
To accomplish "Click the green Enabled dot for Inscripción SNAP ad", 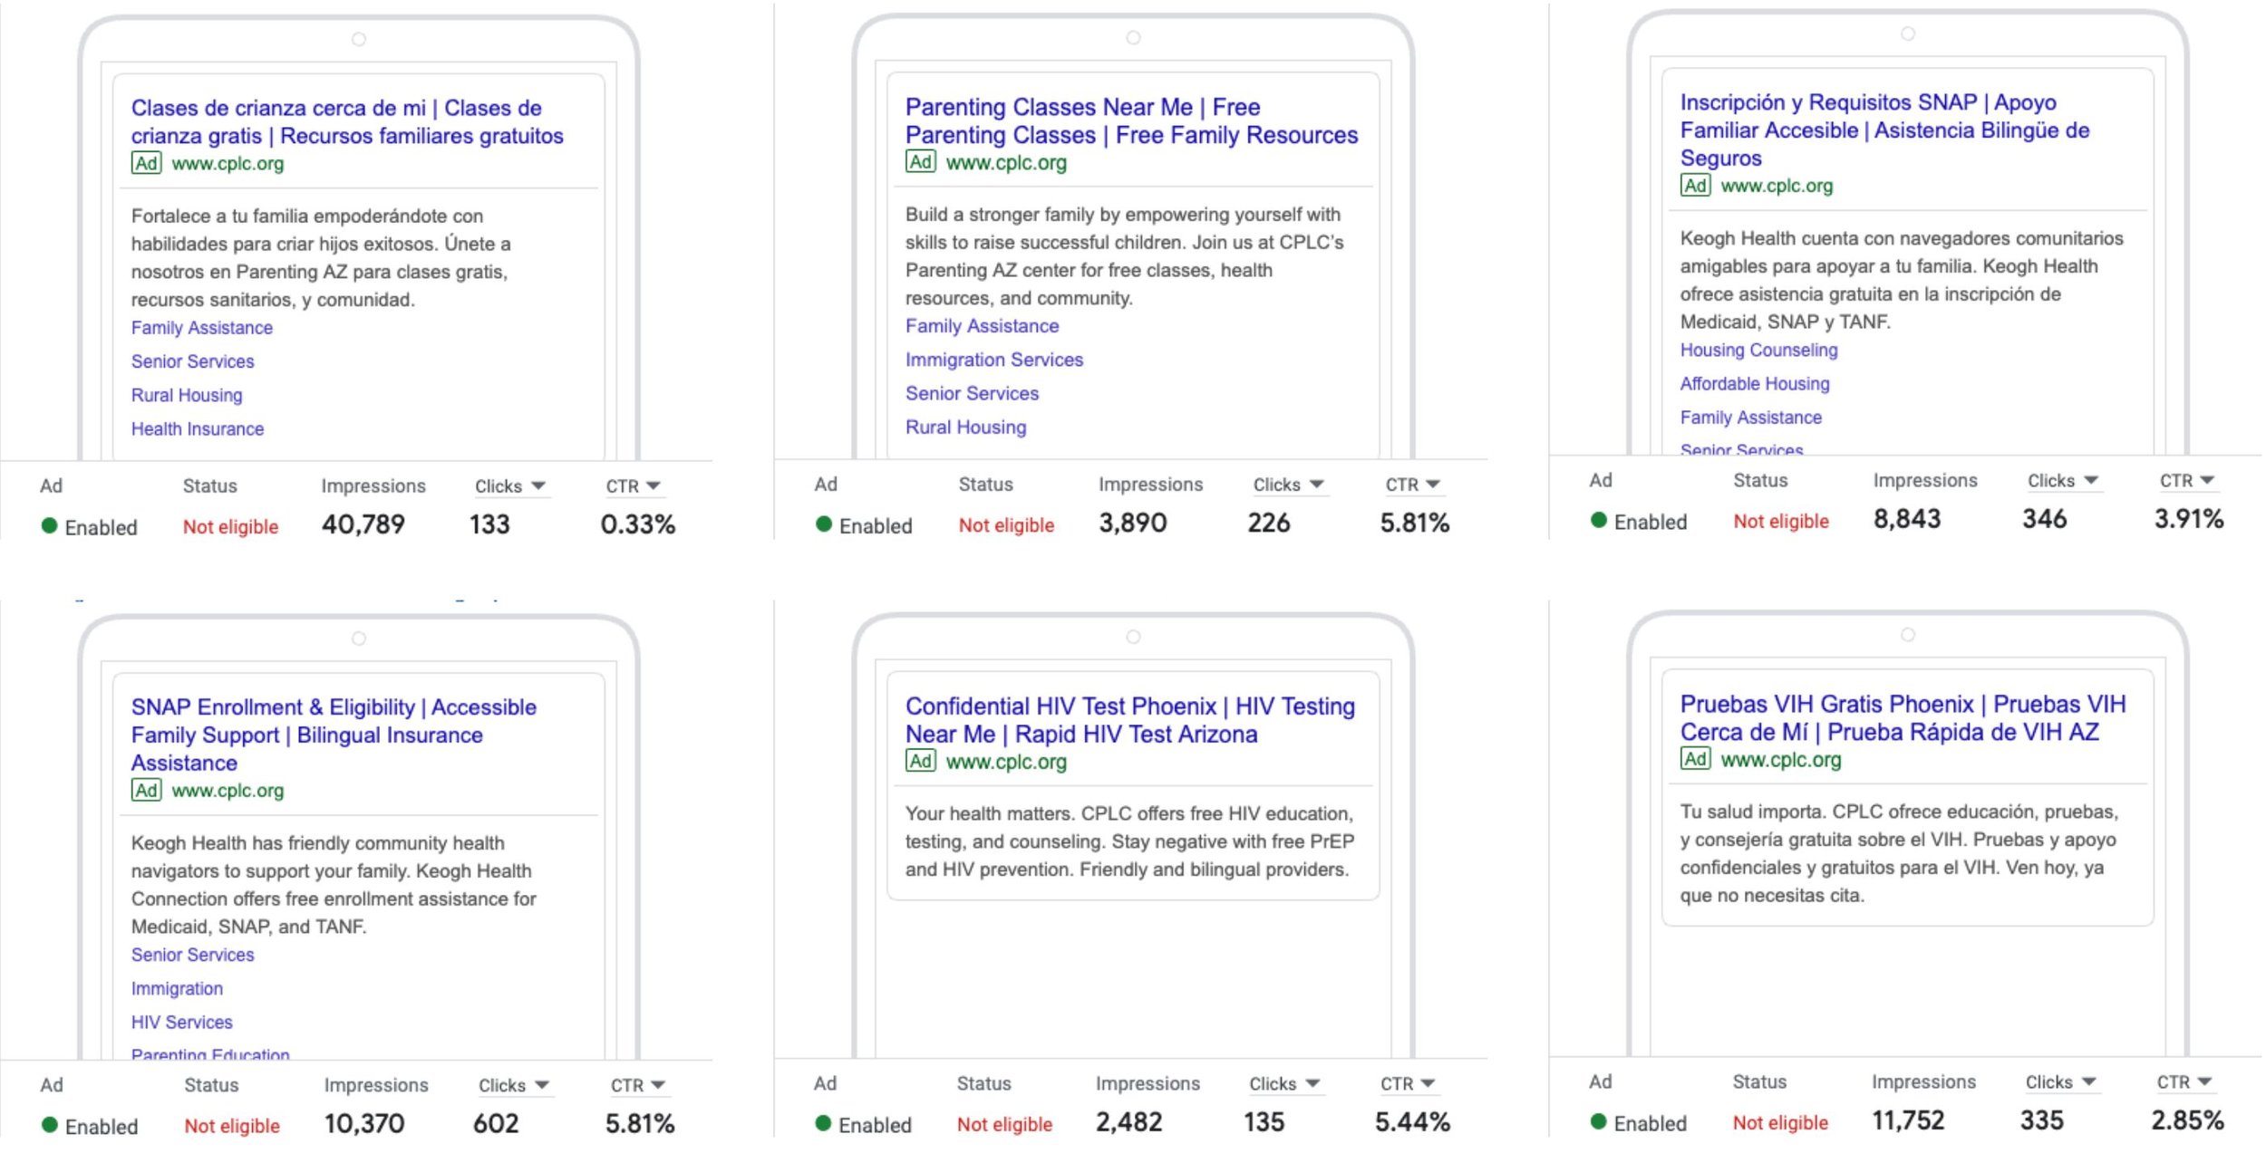I will coord(1599,520).
